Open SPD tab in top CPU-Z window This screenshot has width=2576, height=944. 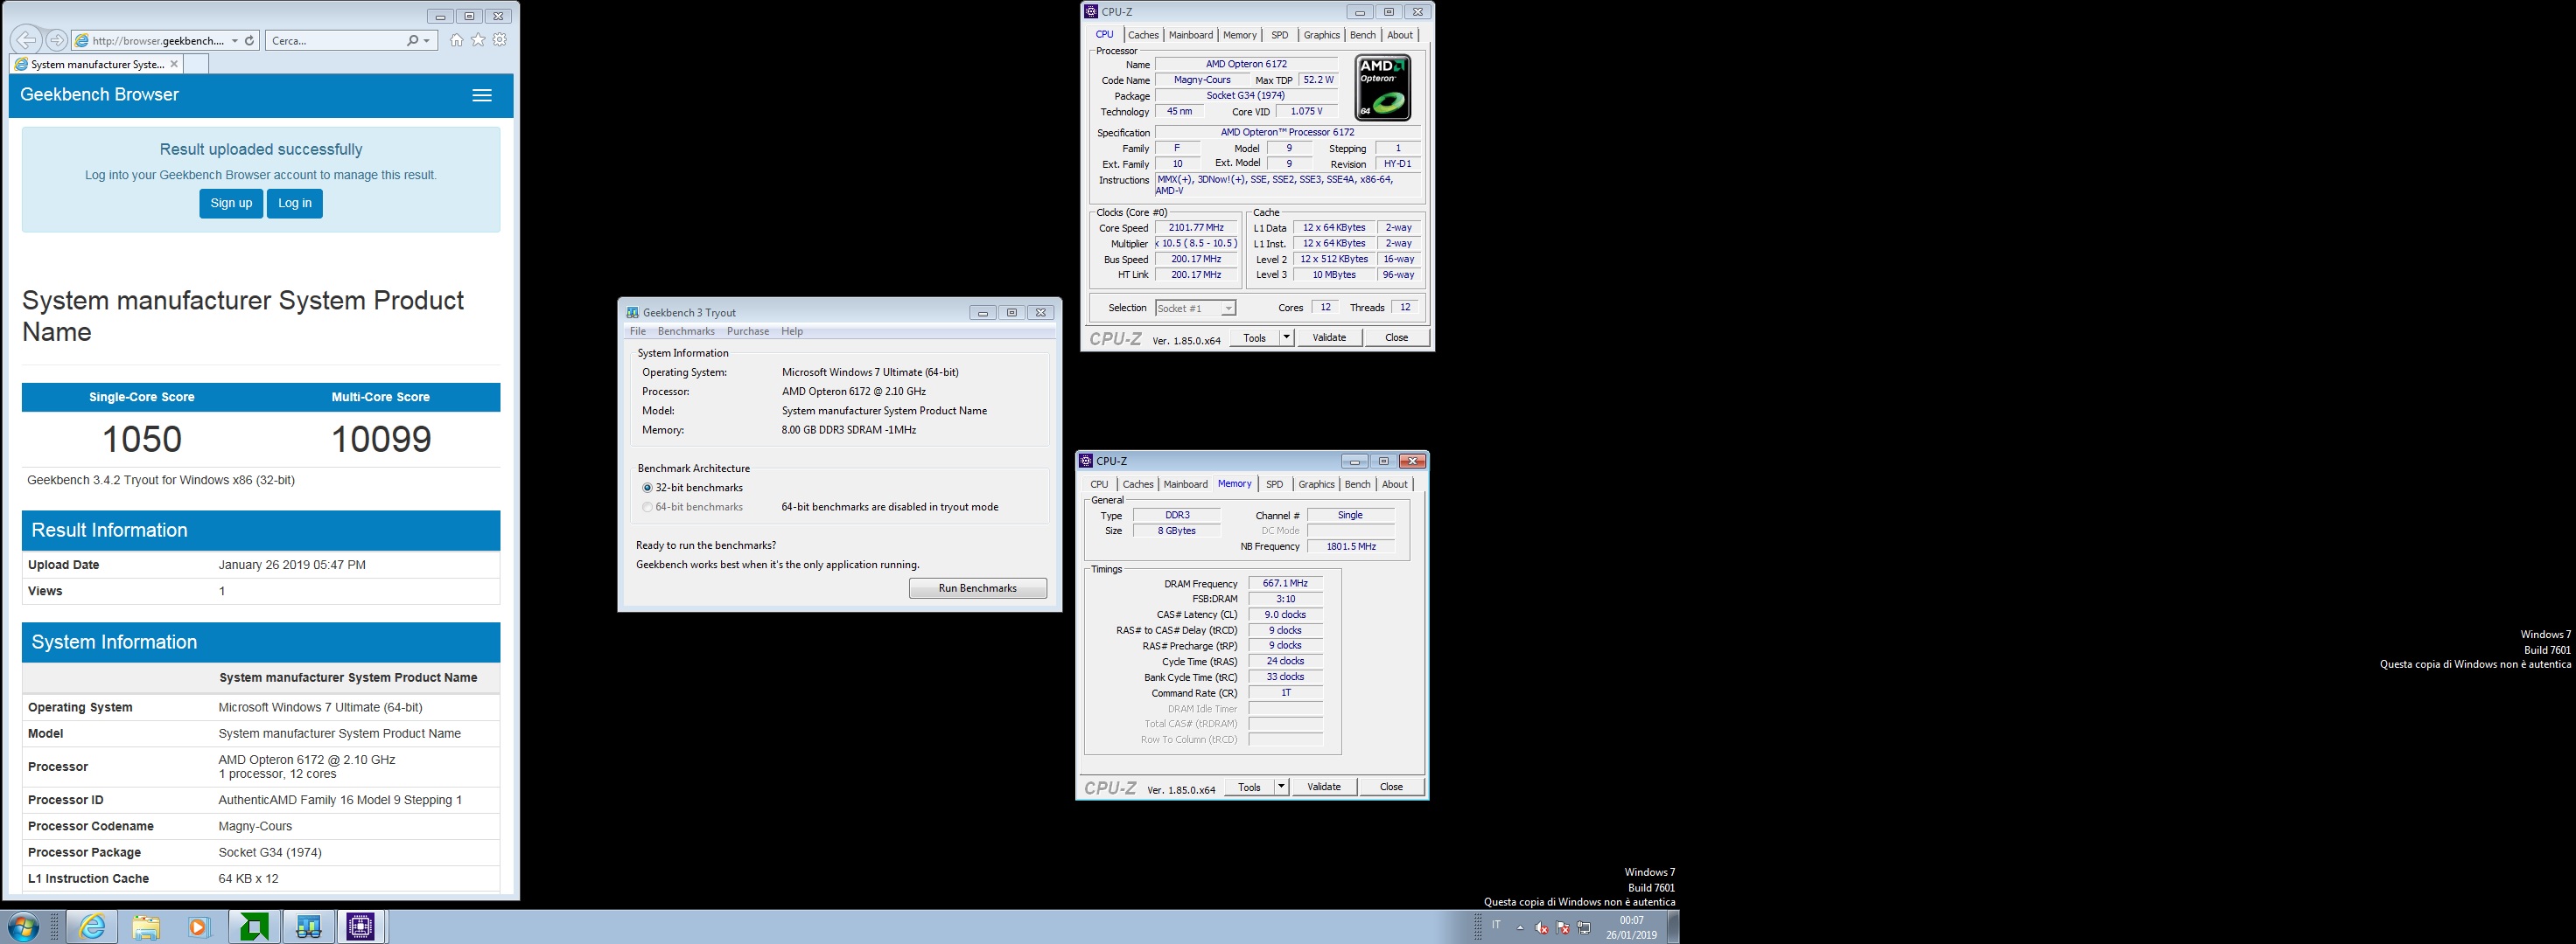[1280, 35]
